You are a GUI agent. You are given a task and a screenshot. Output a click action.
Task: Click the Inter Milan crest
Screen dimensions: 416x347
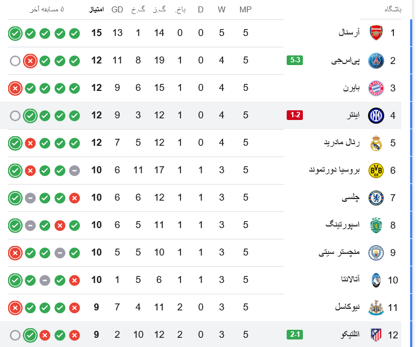click(376, 115)
